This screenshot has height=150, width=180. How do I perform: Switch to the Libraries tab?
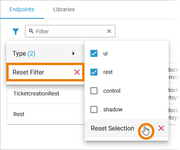(64, 9)
